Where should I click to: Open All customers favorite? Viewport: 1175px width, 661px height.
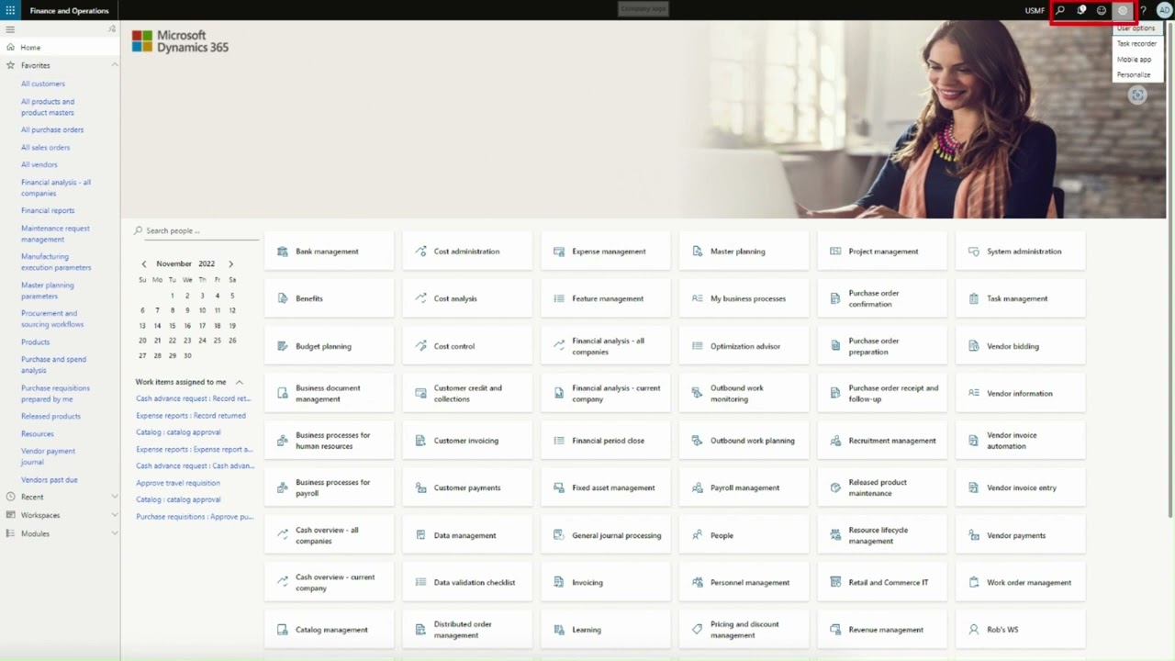click(x=43, y=84)
